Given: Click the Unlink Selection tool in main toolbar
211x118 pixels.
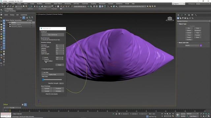Looking at the screenshot, I should click(x=10, y=7).
